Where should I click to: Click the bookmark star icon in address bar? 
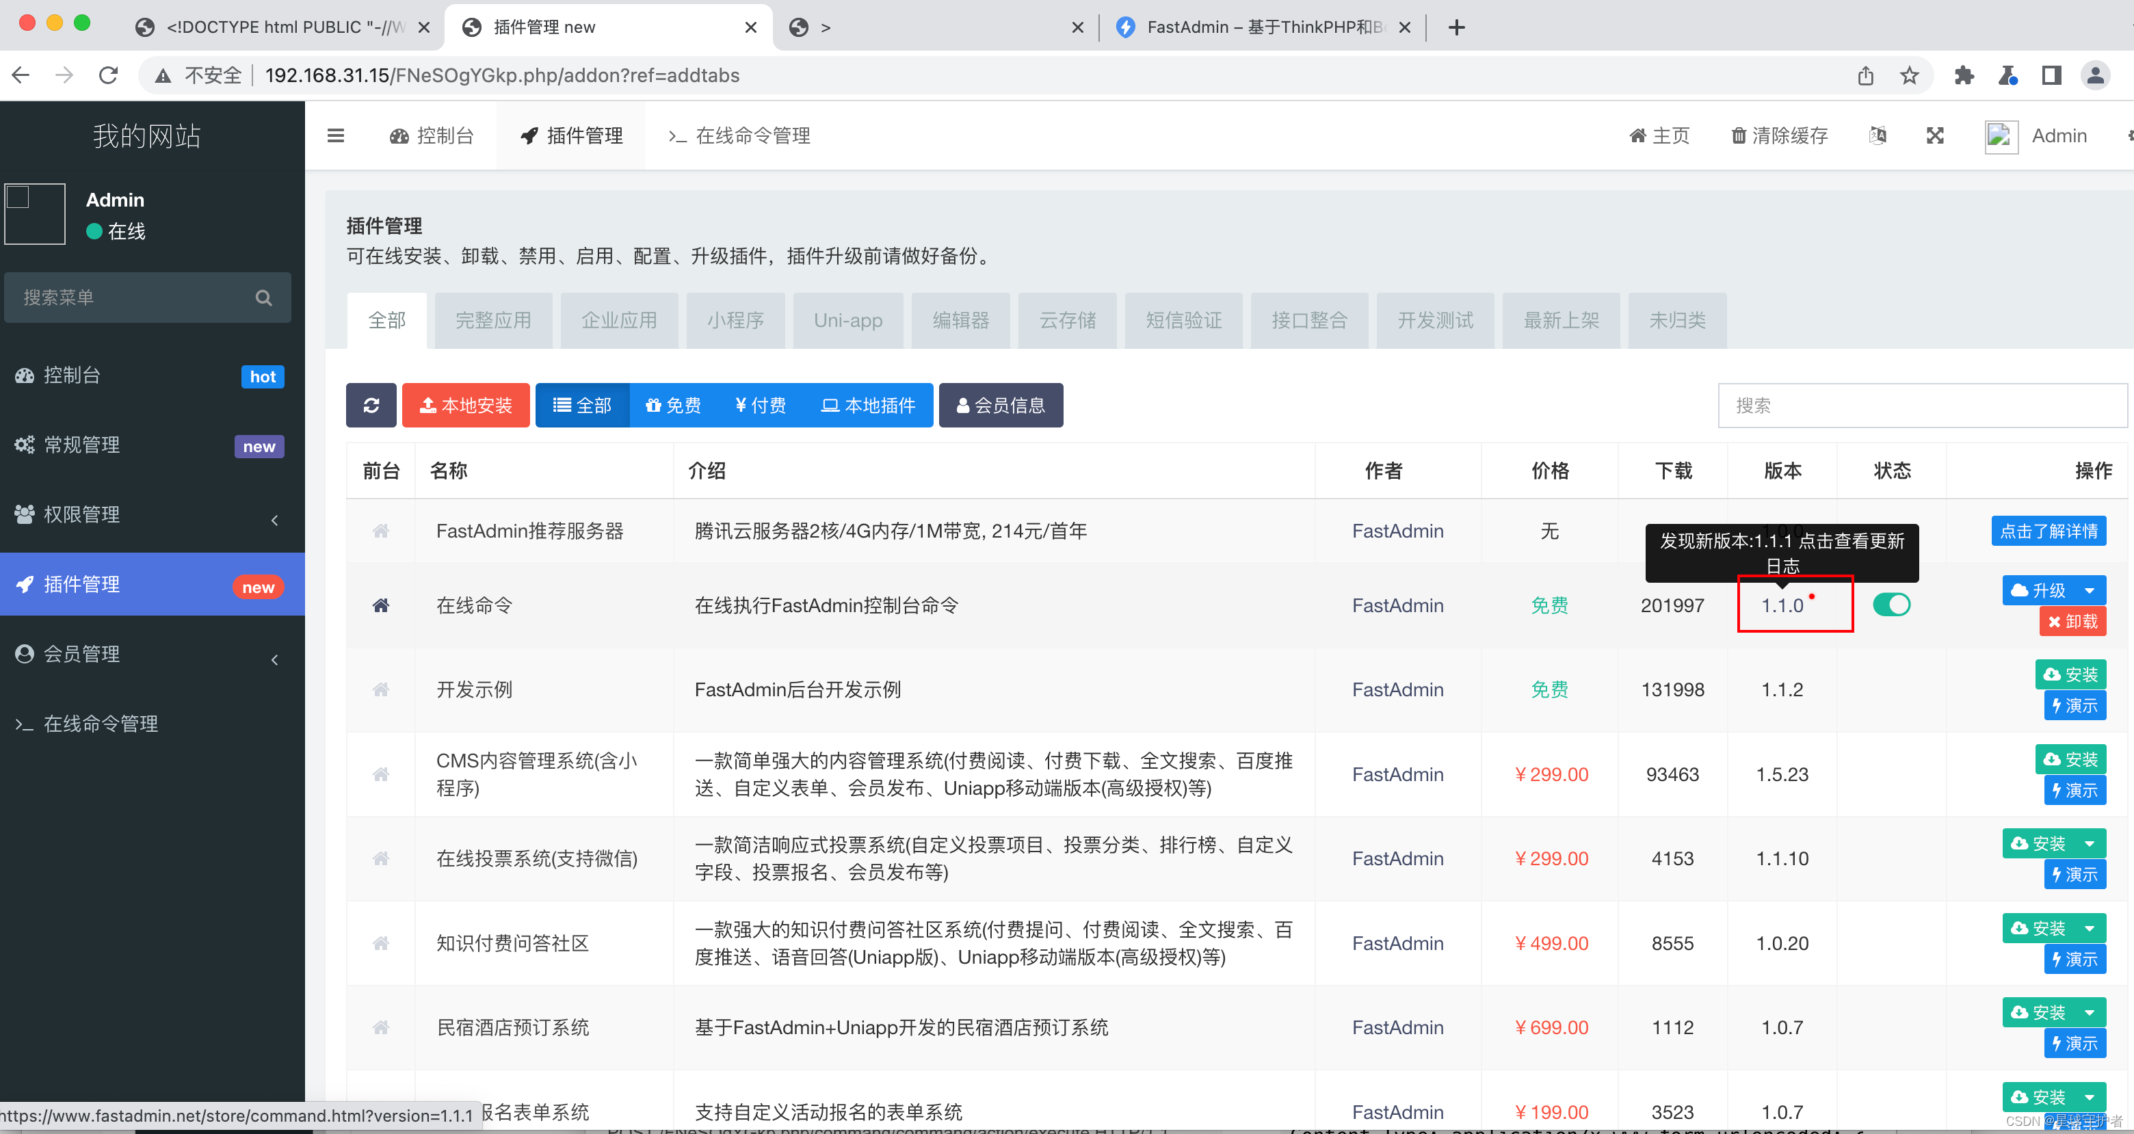coord(1910,75)
